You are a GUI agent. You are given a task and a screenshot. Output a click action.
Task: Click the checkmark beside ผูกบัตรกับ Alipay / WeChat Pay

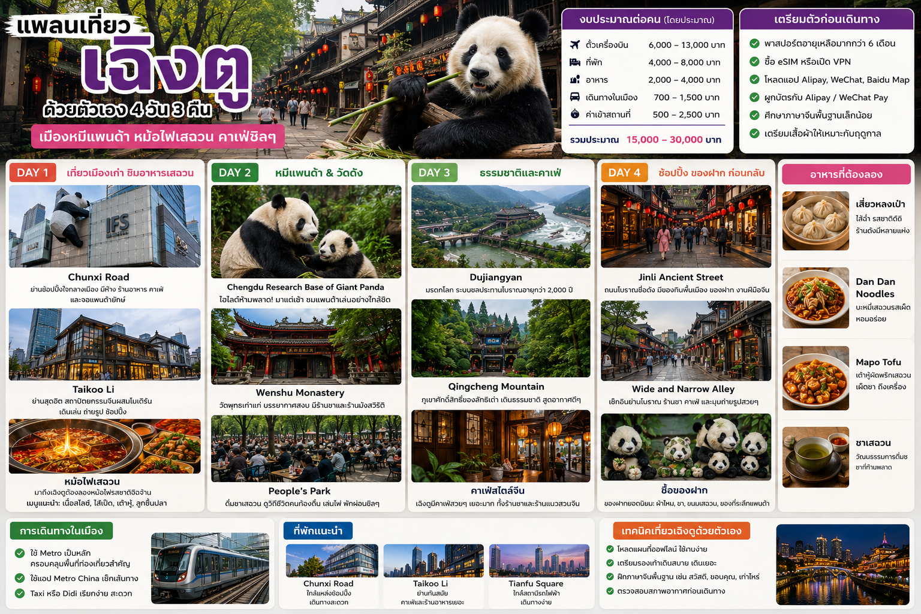(755, 97)
